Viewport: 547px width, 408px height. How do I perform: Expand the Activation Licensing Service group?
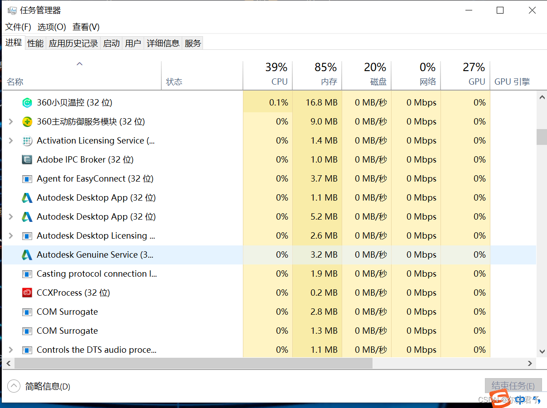pyautogui.click(x=11, y=141)
